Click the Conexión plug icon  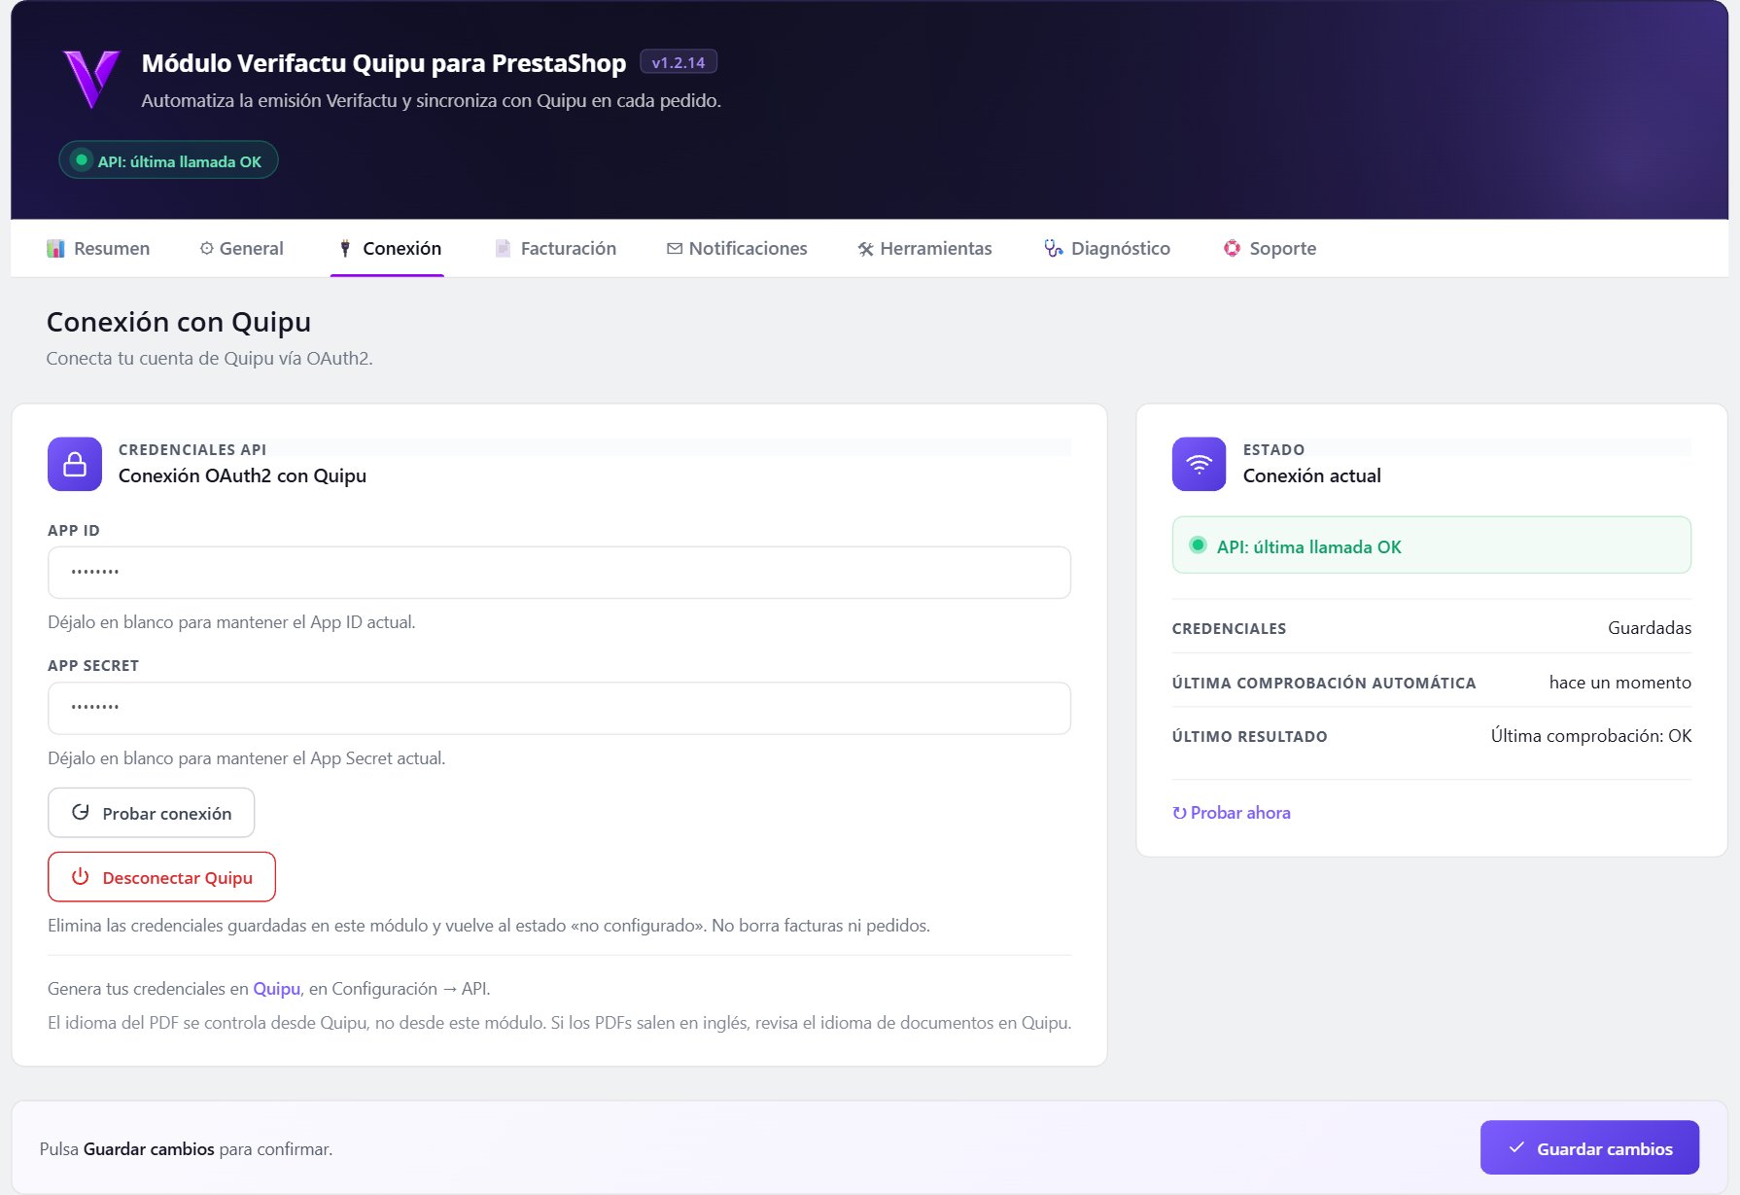click(345, 248)
